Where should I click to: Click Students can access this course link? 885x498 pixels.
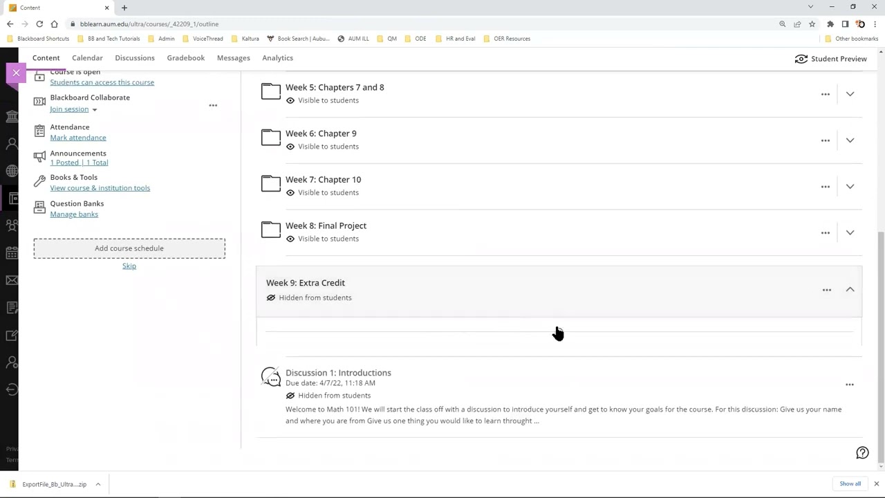click(x=102, y=82)
